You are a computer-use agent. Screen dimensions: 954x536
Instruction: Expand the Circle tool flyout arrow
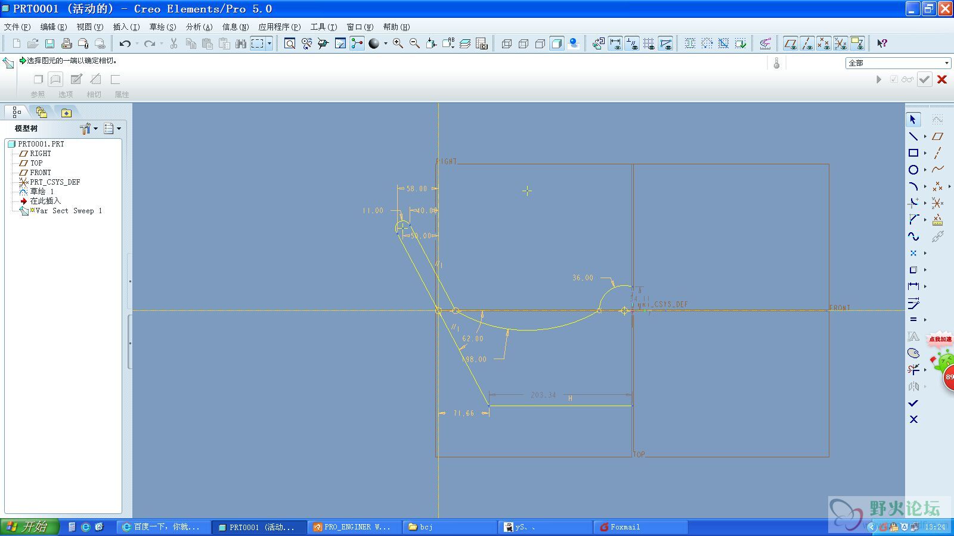[x=925, y=170]
